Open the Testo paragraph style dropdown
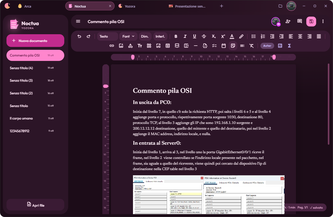 pos(108,37)
